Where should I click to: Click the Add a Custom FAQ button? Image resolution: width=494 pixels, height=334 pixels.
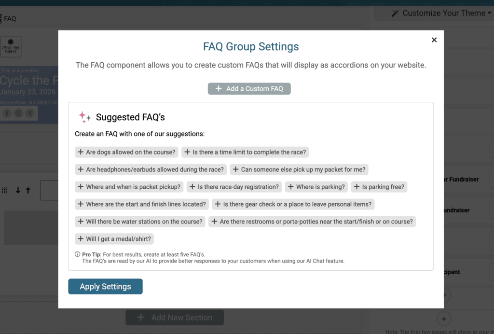pos(249,89)
